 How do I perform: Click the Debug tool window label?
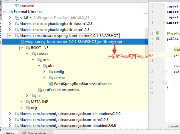pos(10,133)
